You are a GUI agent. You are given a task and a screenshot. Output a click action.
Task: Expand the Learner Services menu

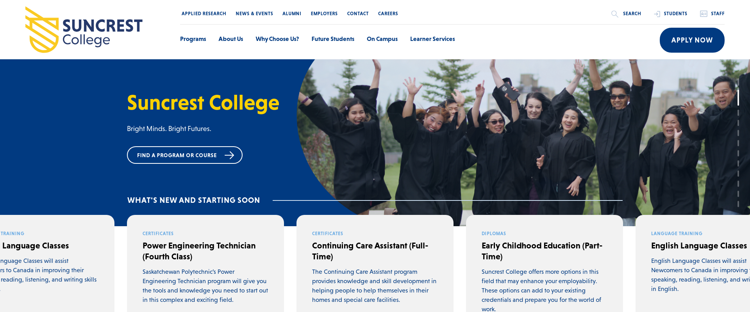[432, 39]
